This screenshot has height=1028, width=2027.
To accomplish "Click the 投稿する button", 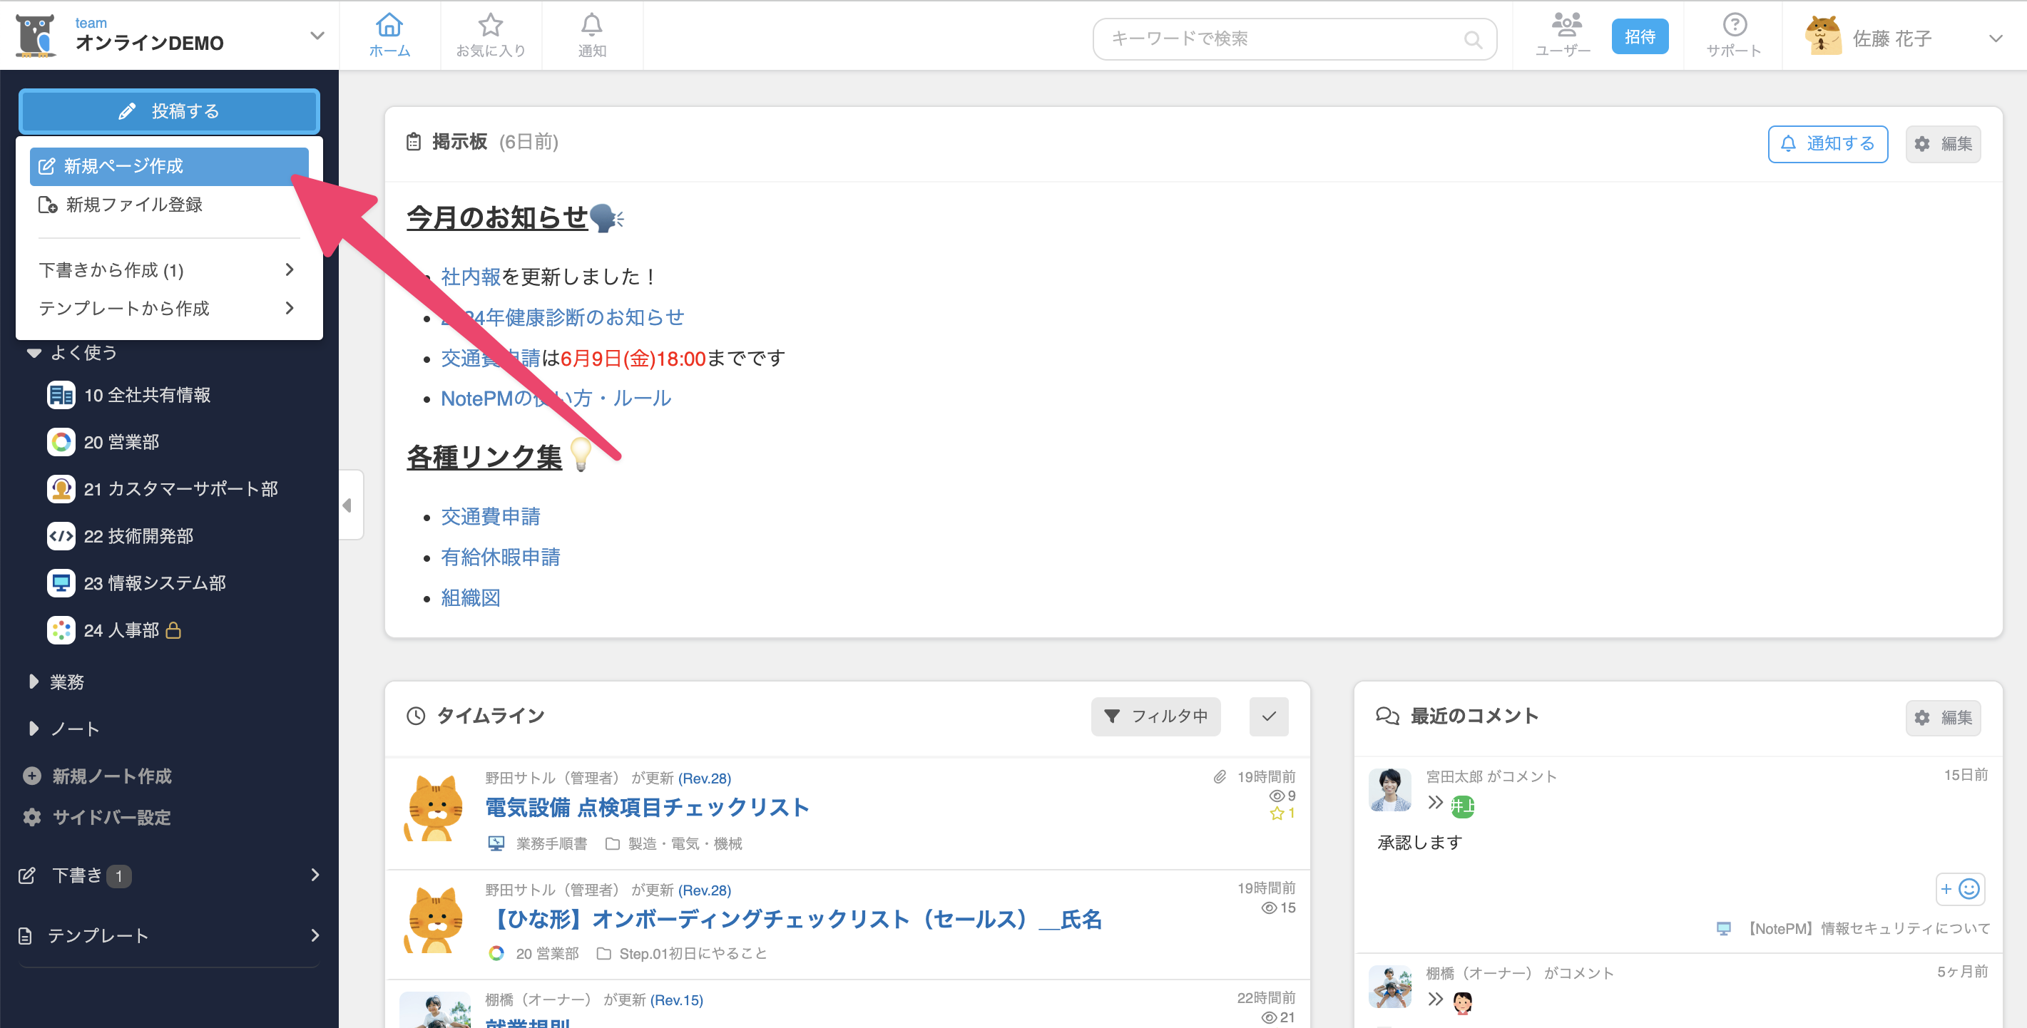I will pyautogui.click(x=168, y=111).
